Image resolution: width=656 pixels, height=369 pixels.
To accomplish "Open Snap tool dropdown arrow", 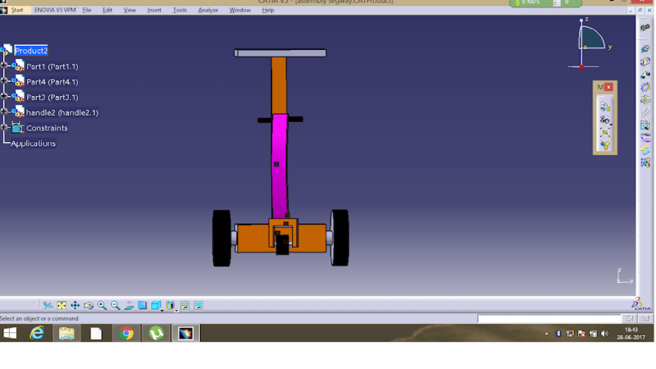I will (x=611, y=125).
